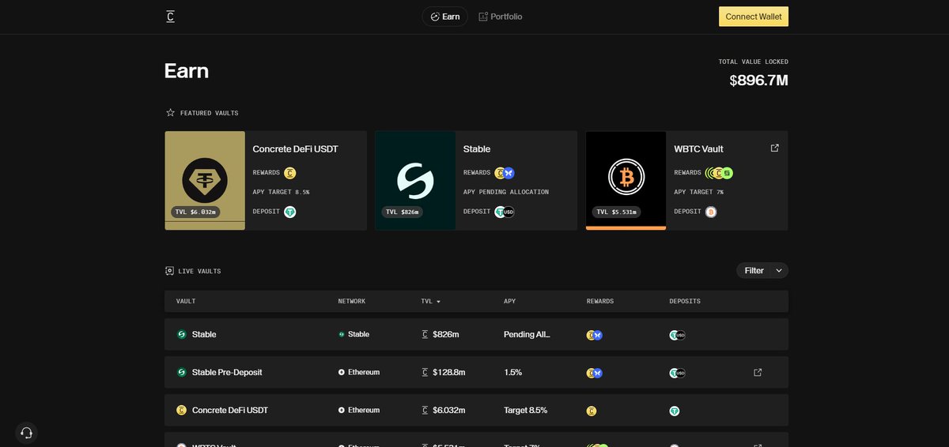Open the Concrete DeFi USDT vault row
Viewport: 949px width, 447px height.
pyautogui.click(x=476, y=410)
